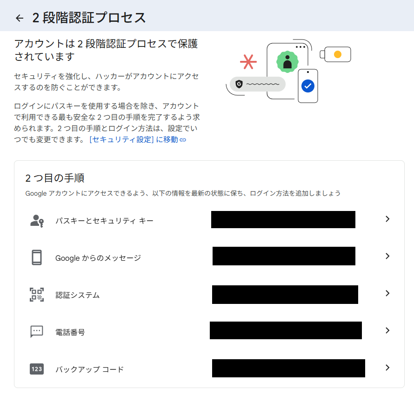The height and width of the screenshot is (395, 414).
Task: Click the 123 icon for バックアップ コード
Action: tap(37, 369)
